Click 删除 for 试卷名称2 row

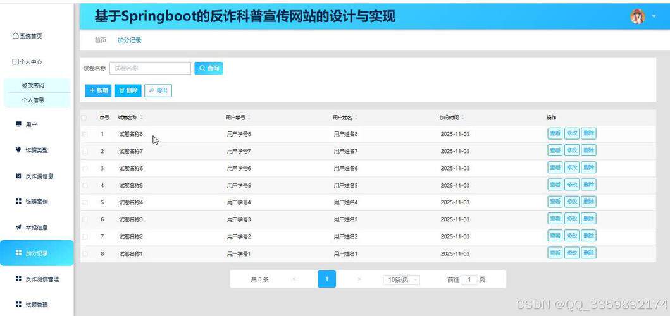point(588,236)
